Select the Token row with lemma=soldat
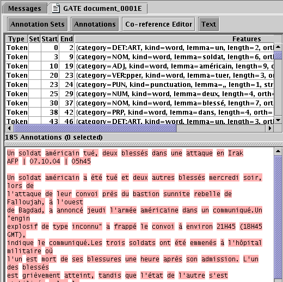Viewport: 283px width, 282px height. click(x=140, y=57)
